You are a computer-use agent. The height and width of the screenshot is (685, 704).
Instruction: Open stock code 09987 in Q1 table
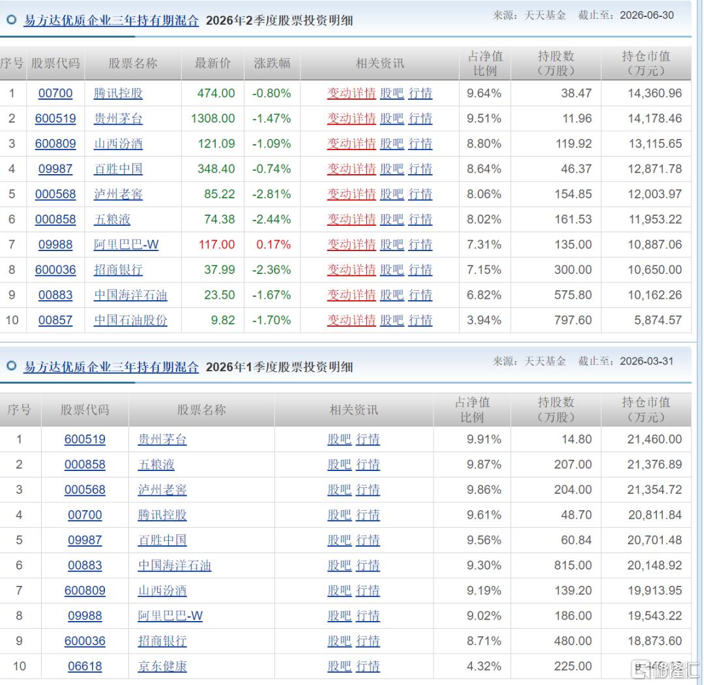[85, 540]
